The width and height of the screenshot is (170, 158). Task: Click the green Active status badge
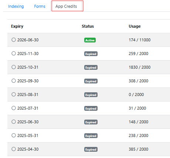pyautogui.click(x=90, y=40)
